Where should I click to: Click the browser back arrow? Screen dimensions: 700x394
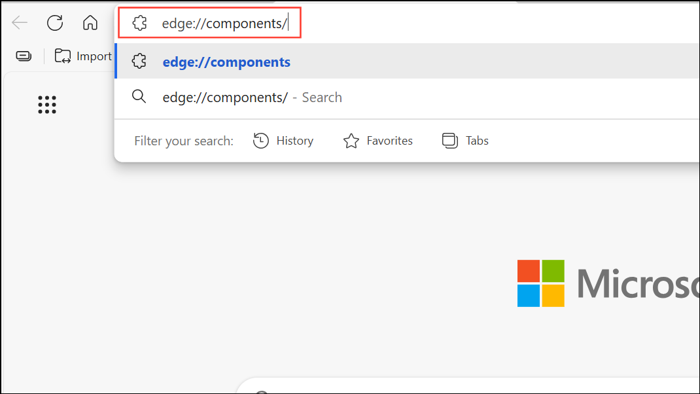point(20,22)
